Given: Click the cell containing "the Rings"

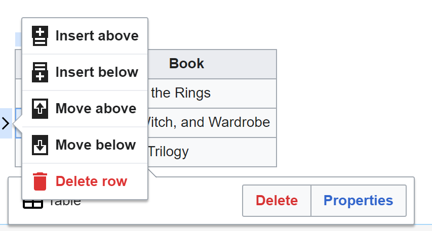Looking at the screenshot, I should click(x=212, y=94).
